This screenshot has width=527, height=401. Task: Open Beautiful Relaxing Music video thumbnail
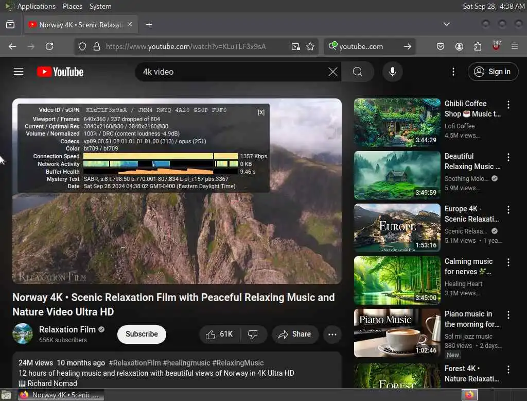coord(397,175)
